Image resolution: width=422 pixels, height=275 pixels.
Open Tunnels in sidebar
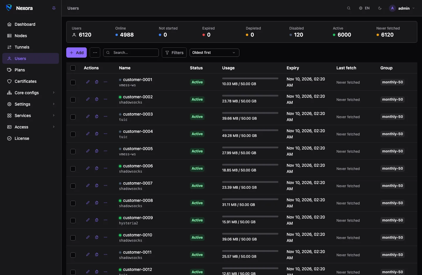pyautogui.click(x=30, y=47)
